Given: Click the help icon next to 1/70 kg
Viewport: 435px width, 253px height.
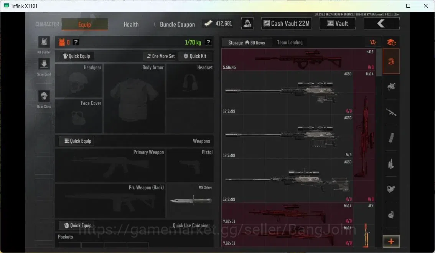Looking at the screenshot, I should [208, 42].
